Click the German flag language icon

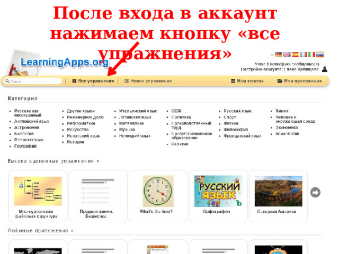click(x=279, y=55)
